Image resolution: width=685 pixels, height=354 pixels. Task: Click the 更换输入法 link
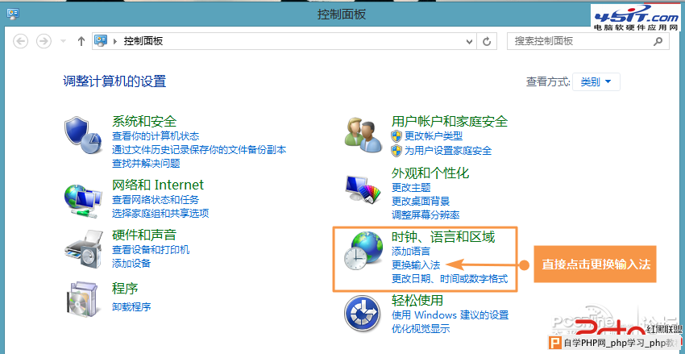[x=415, y=264]
